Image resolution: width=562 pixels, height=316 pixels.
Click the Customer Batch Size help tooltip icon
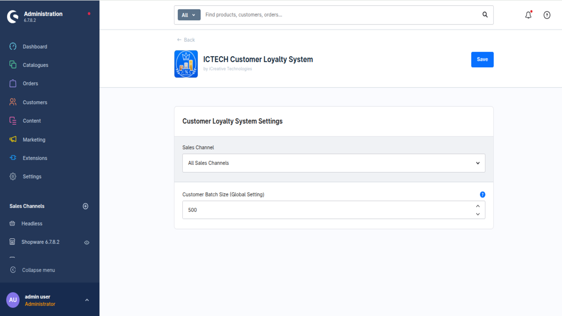482,195
